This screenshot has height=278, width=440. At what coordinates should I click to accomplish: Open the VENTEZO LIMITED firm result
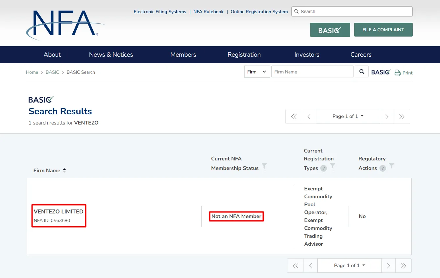coord(59,211)
